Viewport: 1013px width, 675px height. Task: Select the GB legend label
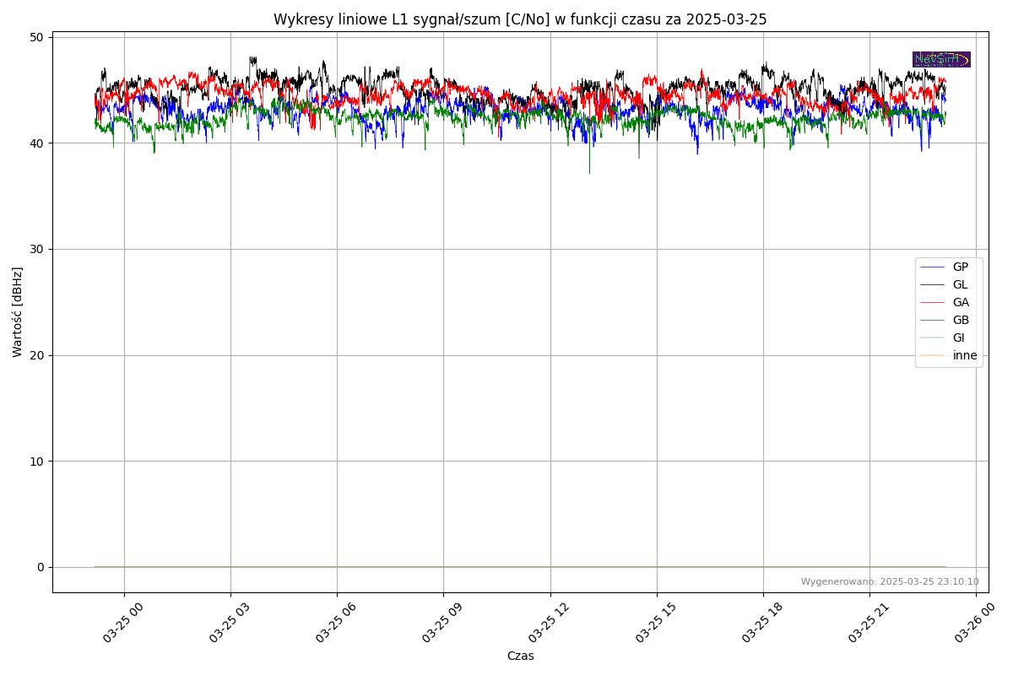click(961, 320)
